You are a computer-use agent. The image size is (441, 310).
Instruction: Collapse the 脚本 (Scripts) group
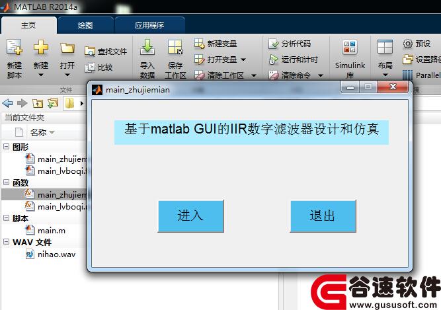(6, 218)
